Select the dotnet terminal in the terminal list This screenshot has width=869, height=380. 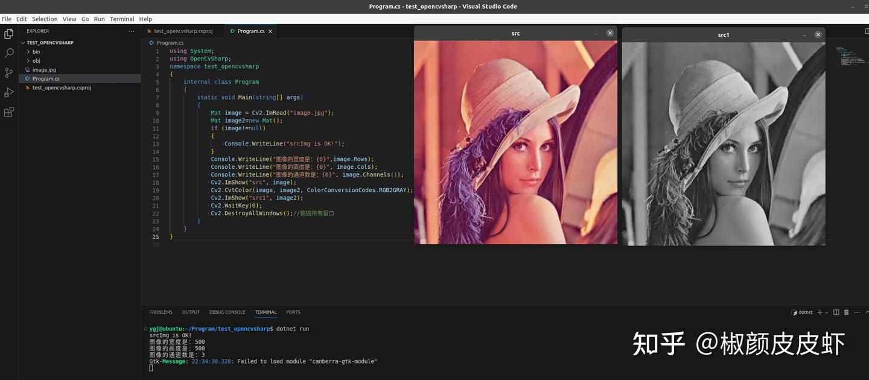[804, 312]
